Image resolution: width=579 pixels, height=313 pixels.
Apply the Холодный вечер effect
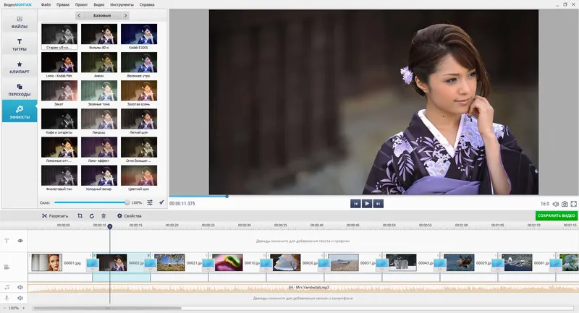pyautogui.click(x=99, y=178)
